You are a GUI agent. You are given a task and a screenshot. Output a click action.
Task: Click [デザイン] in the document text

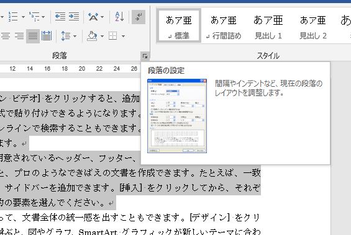210,218
